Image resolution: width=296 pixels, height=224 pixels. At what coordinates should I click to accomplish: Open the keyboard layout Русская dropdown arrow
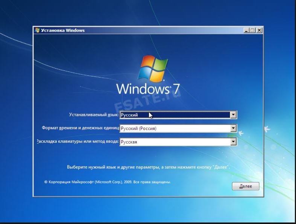tap(233, 142)
